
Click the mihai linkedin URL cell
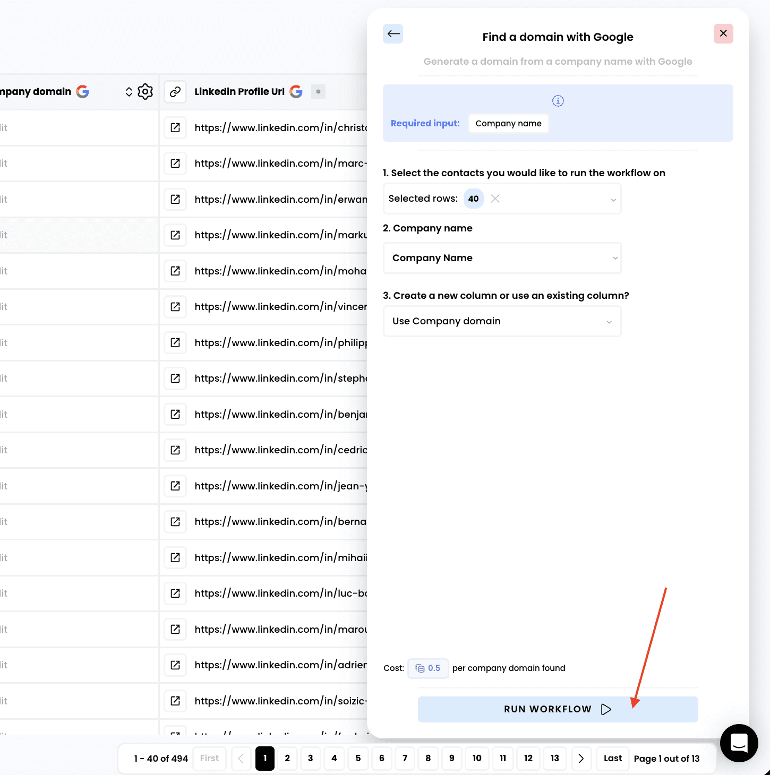(x=281, y=557)
